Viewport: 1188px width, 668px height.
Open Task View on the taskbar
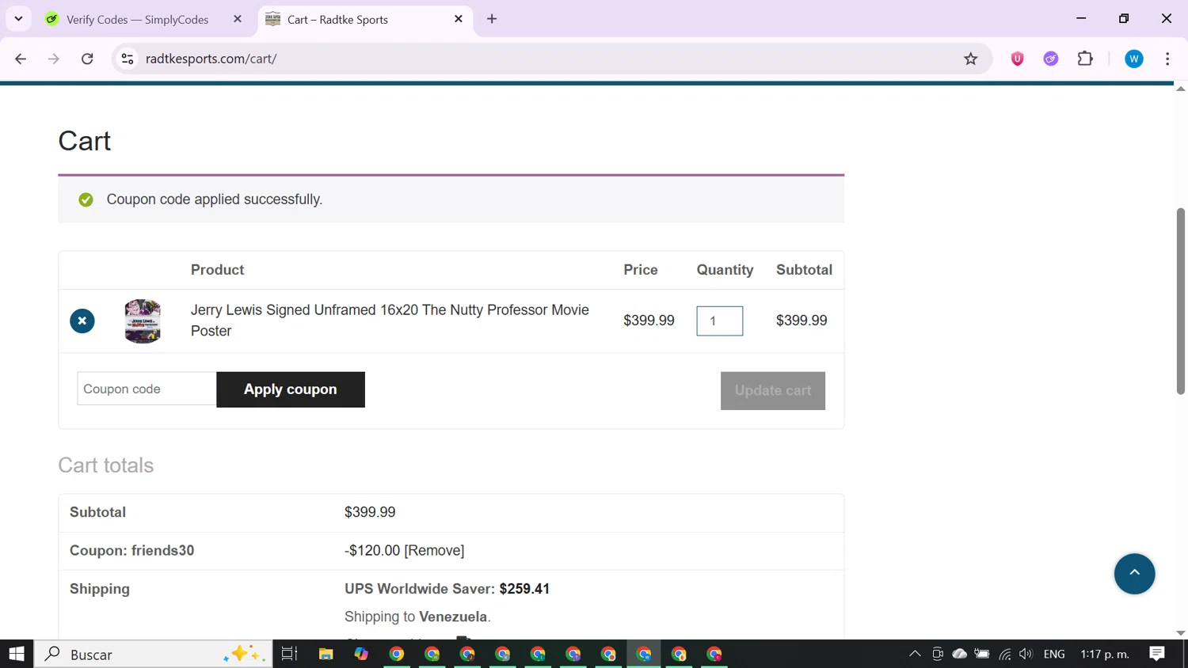pyautogui.click(x=290, y=654)
